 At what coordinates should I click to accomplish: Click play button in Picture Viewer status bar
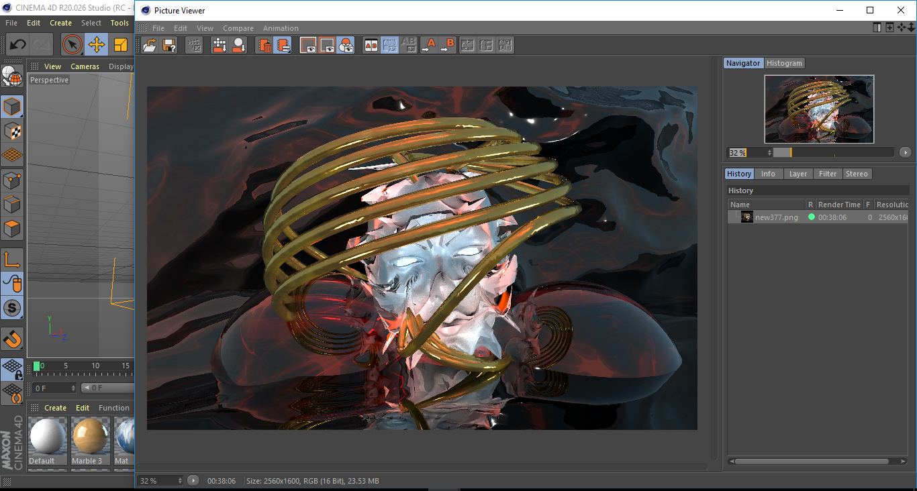click(193, 480)
